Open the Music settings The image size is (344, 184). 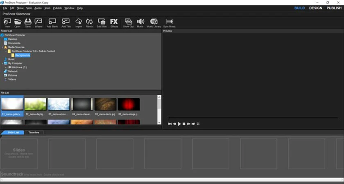pyautogui.click(x=140, y=23)
